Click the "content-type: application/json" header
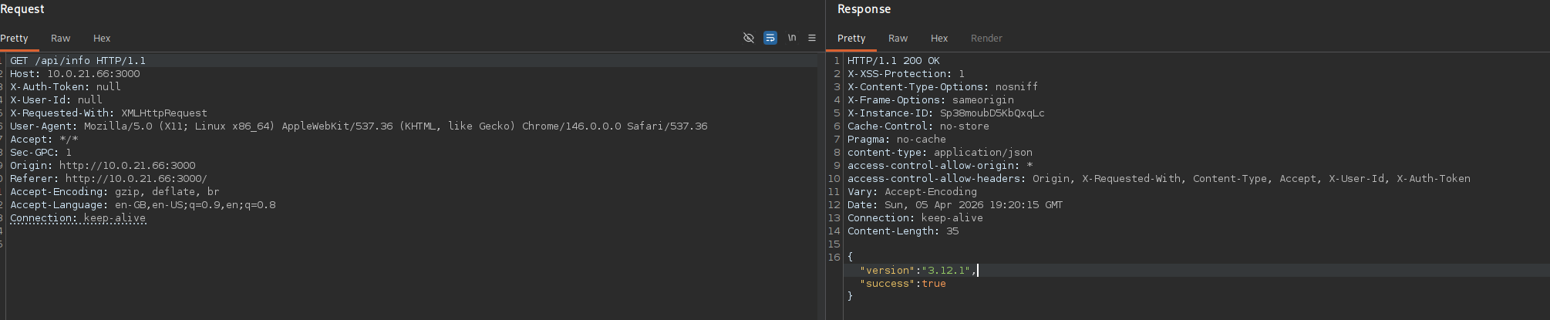This screenshot has height=320, width=1550. [940, 152]
